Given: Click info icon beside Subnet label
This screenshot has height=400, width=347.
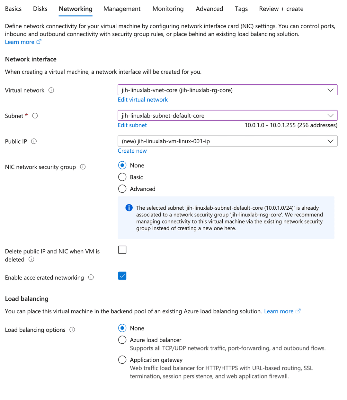Looking at the screenshot, I should [35, 116].
